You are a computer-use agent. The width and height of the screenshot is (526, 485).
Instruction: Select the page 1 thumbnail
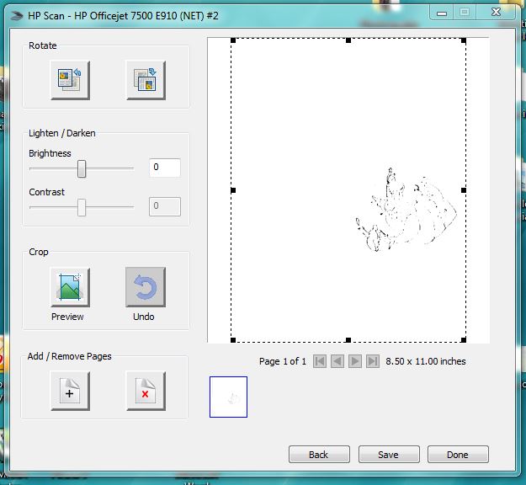coord(228,397)
